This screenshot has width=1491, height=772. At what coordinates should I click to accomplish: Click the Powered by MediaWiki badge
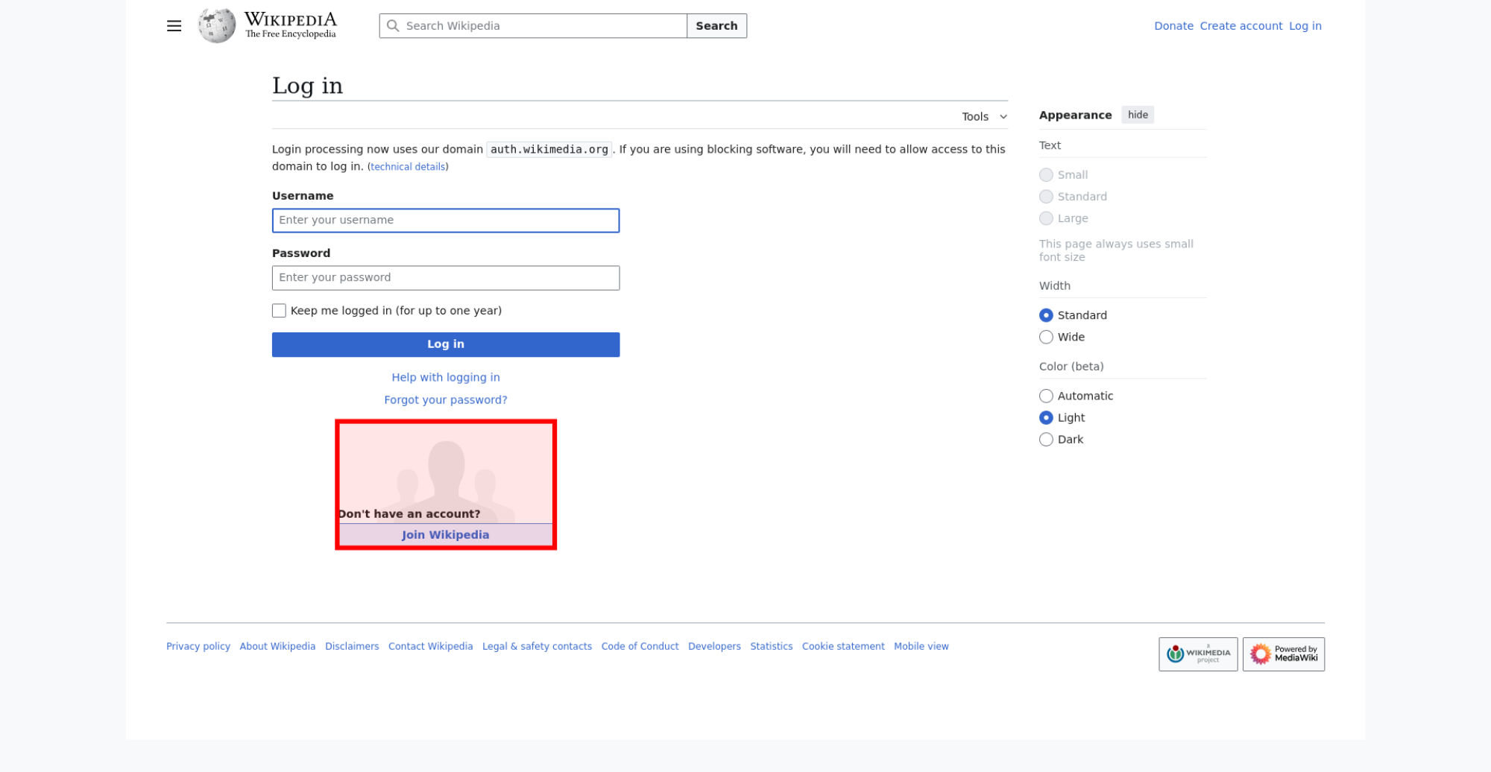1283,654
